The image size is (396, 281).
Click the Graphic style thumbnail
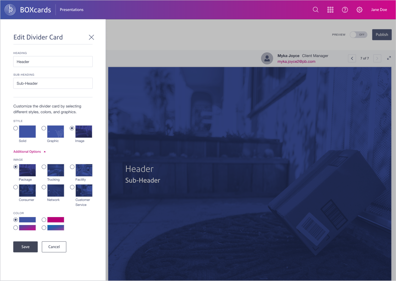tap(56, 132)
